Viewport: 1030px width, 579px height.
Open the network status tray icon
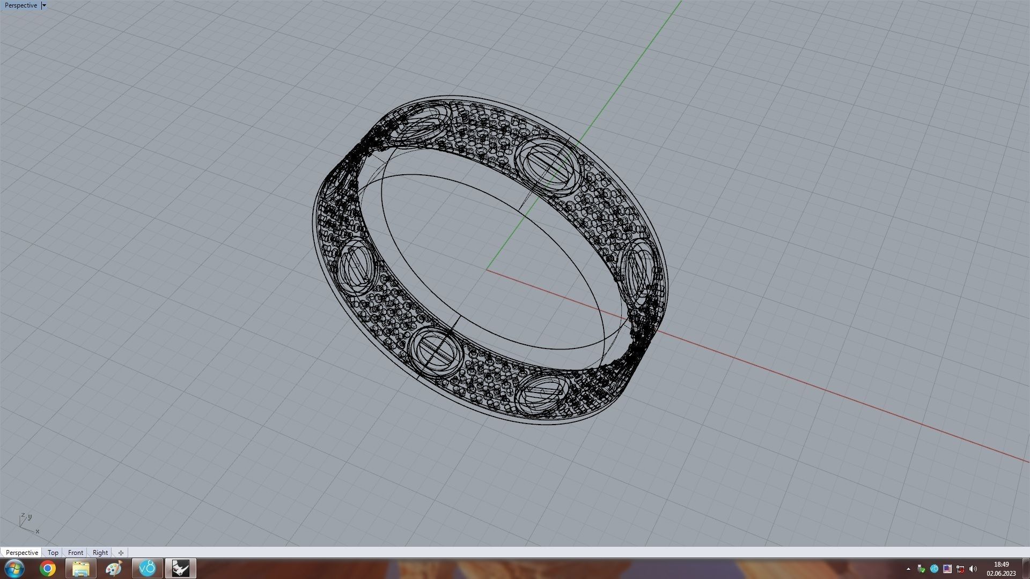click(960, 569)
